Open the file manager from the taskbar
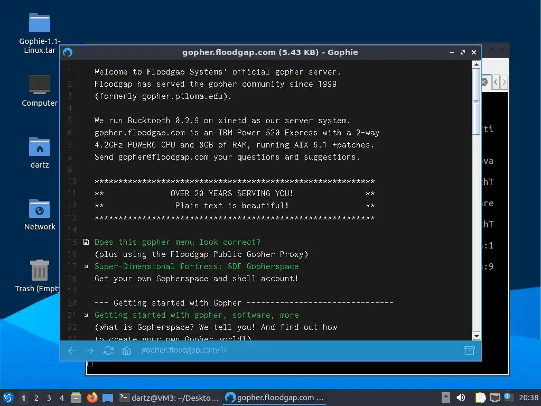 click(76, 398)
